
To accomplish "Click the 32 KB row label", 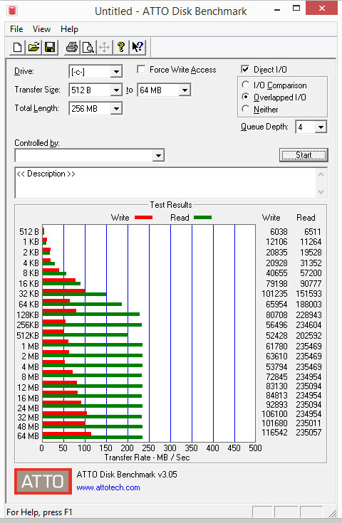I will [x=29, y=293].
